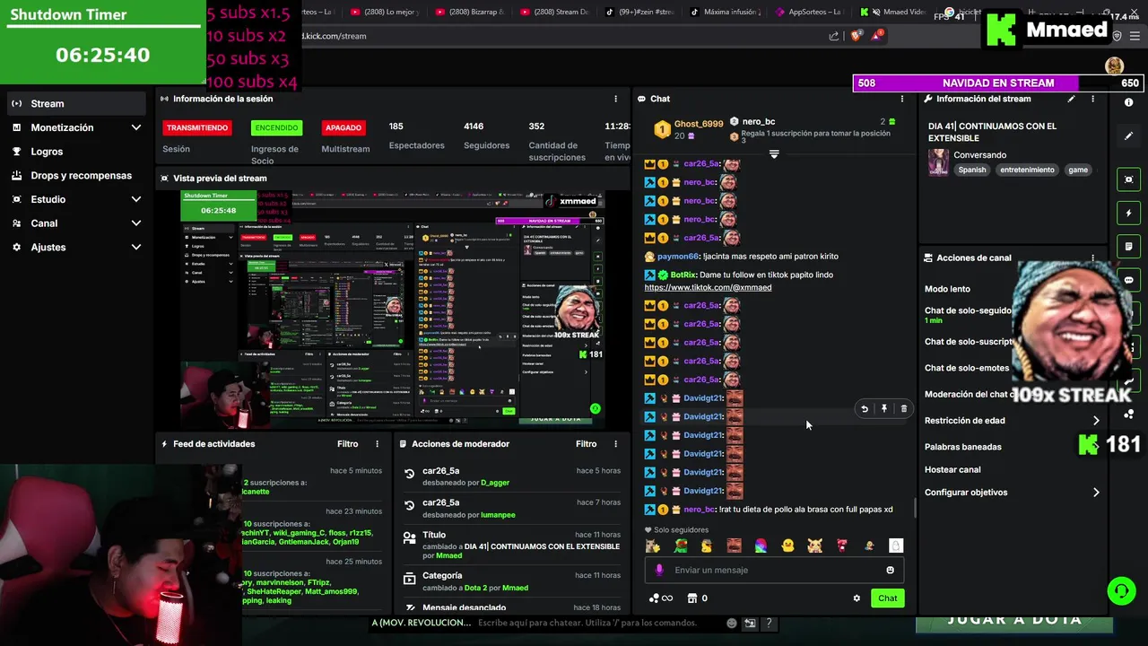Click the channel points infinity icon
The image size is (1148, 646).
pos(660,598)
